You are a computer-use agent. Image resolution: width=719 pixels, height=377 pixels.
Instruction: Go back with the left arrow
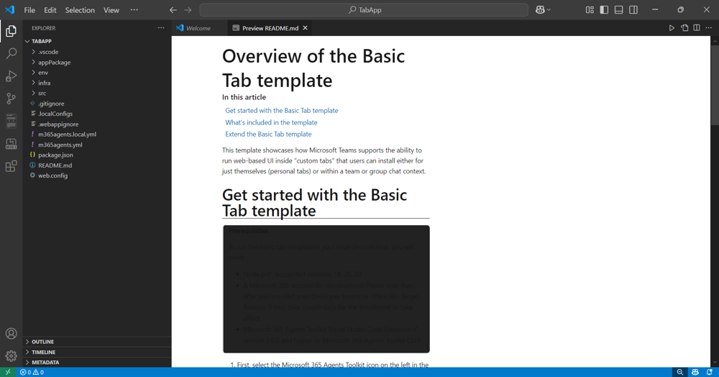click(173, 9)
